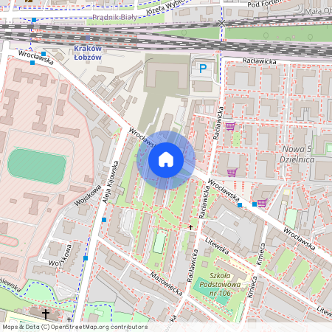
Task: Click the large black church cross icon
Action: tap(46, 314)
